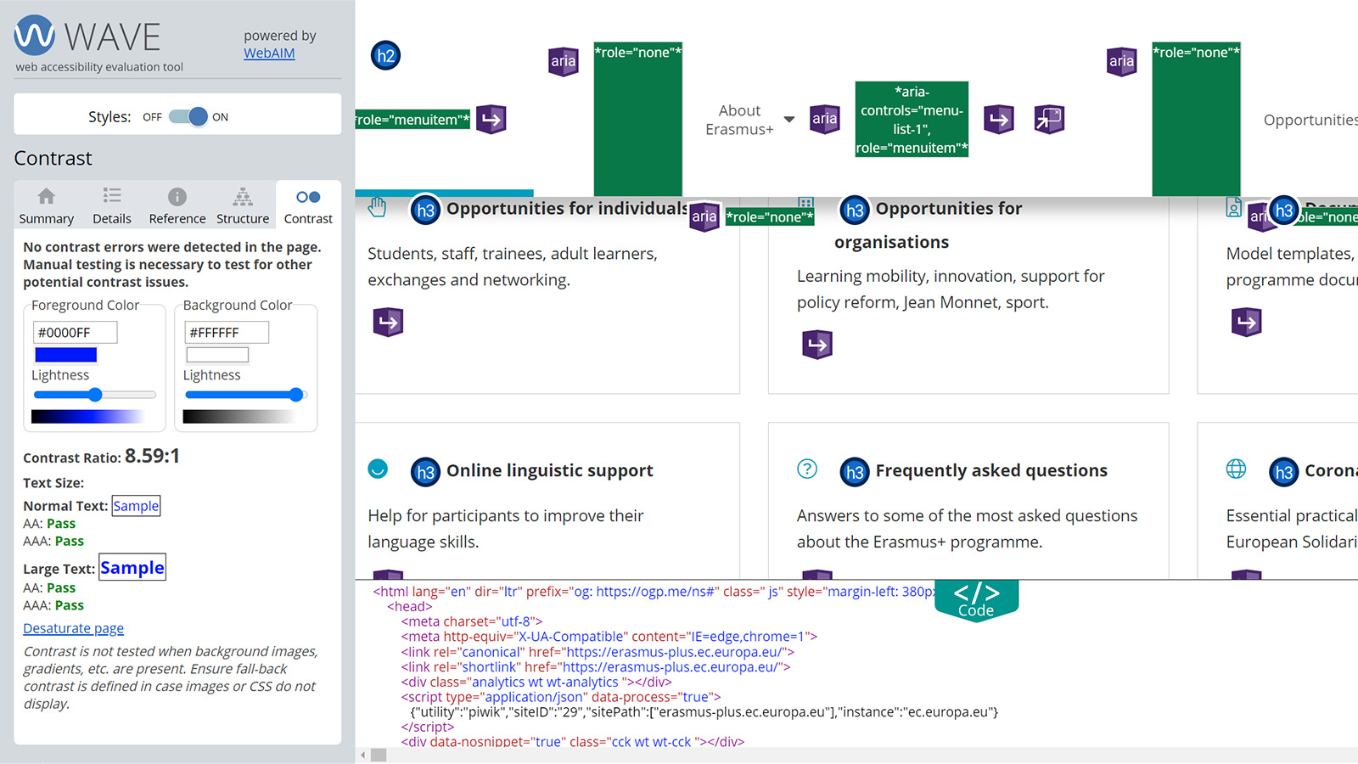The image size is (1358, 764).
Task: Expand the About Erasmus+ dropdown menu
Action: click(x=789, y=120)
